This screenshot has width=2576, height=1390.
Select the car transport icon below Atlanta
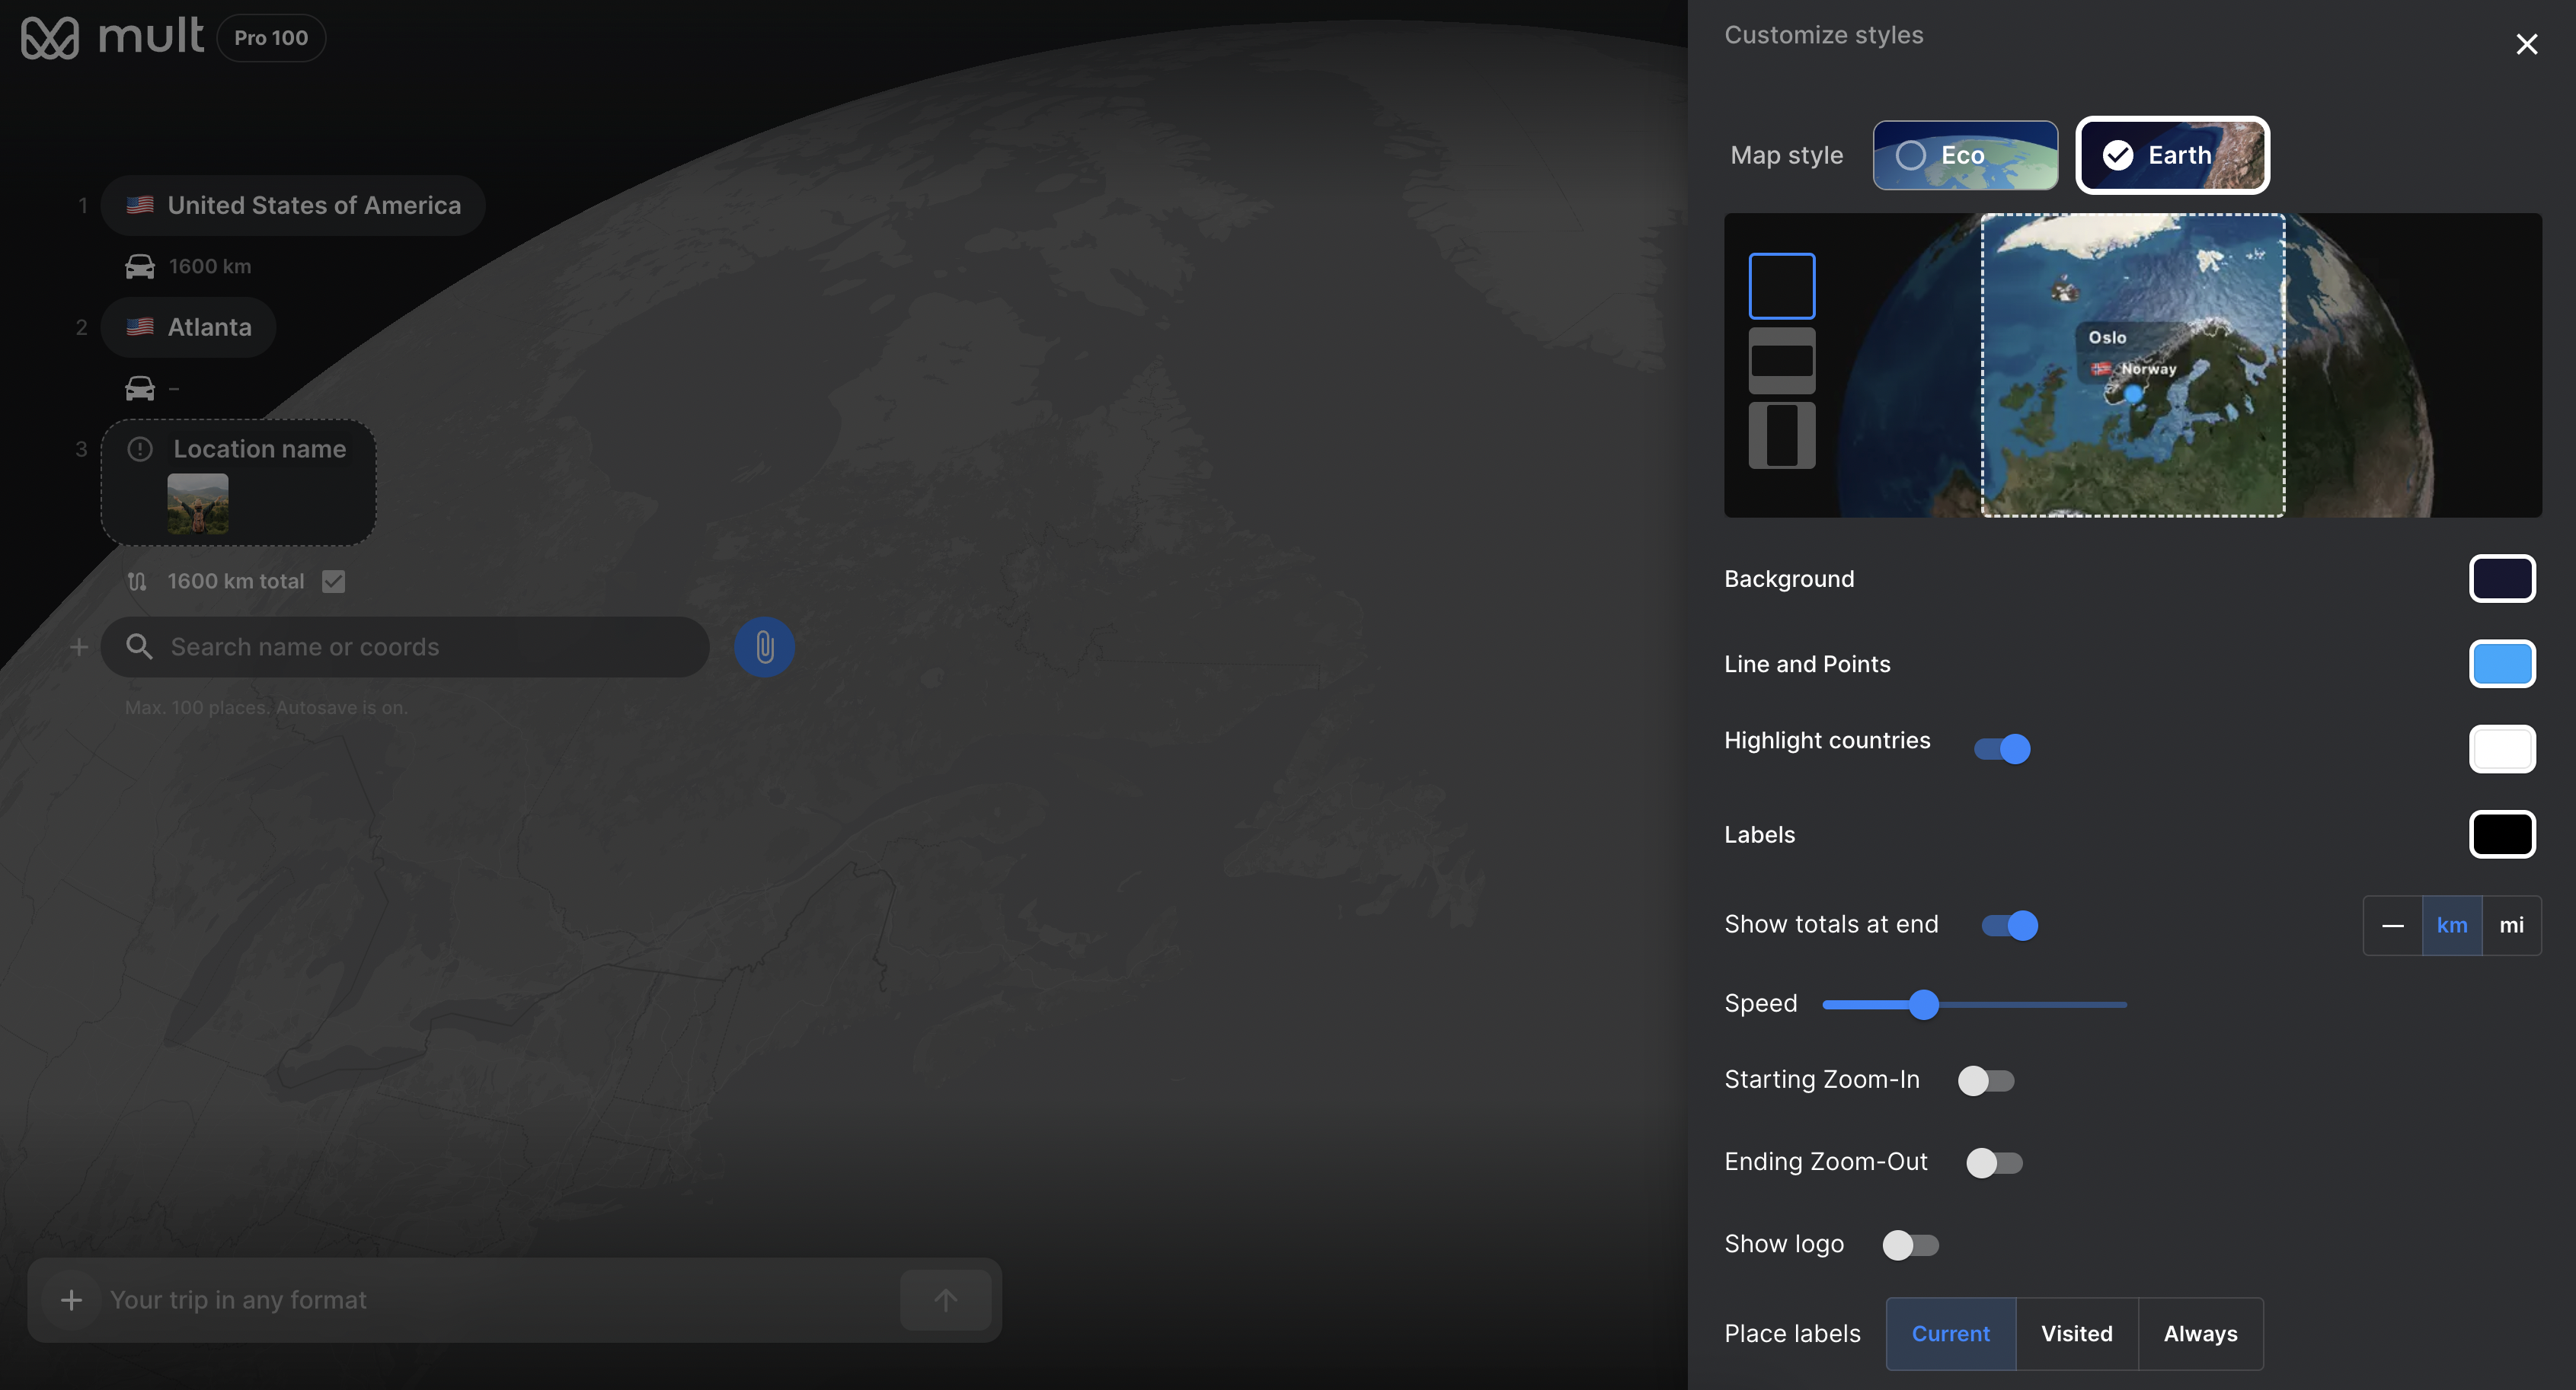click(x=139, y=387)
